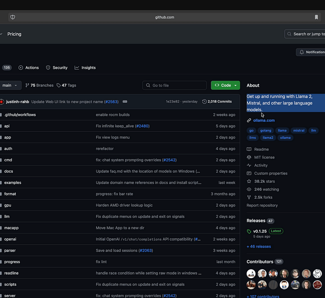Viewport: 325px width, 298px height.
Task: Select the golang topic tag
Action: [266, 130]
